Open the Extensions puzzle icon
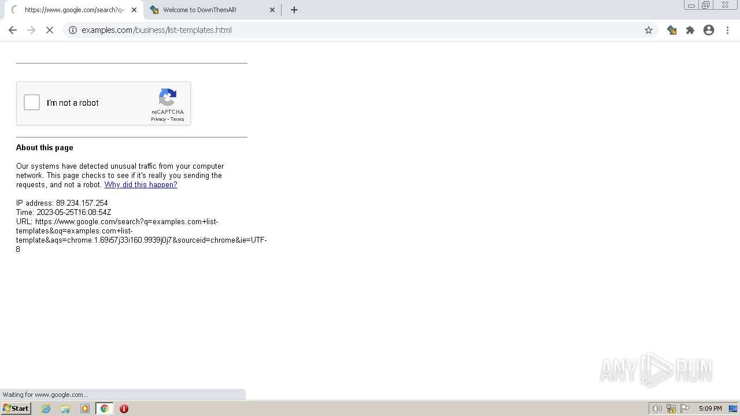740x416 pixels. click(x=690, y=30)
